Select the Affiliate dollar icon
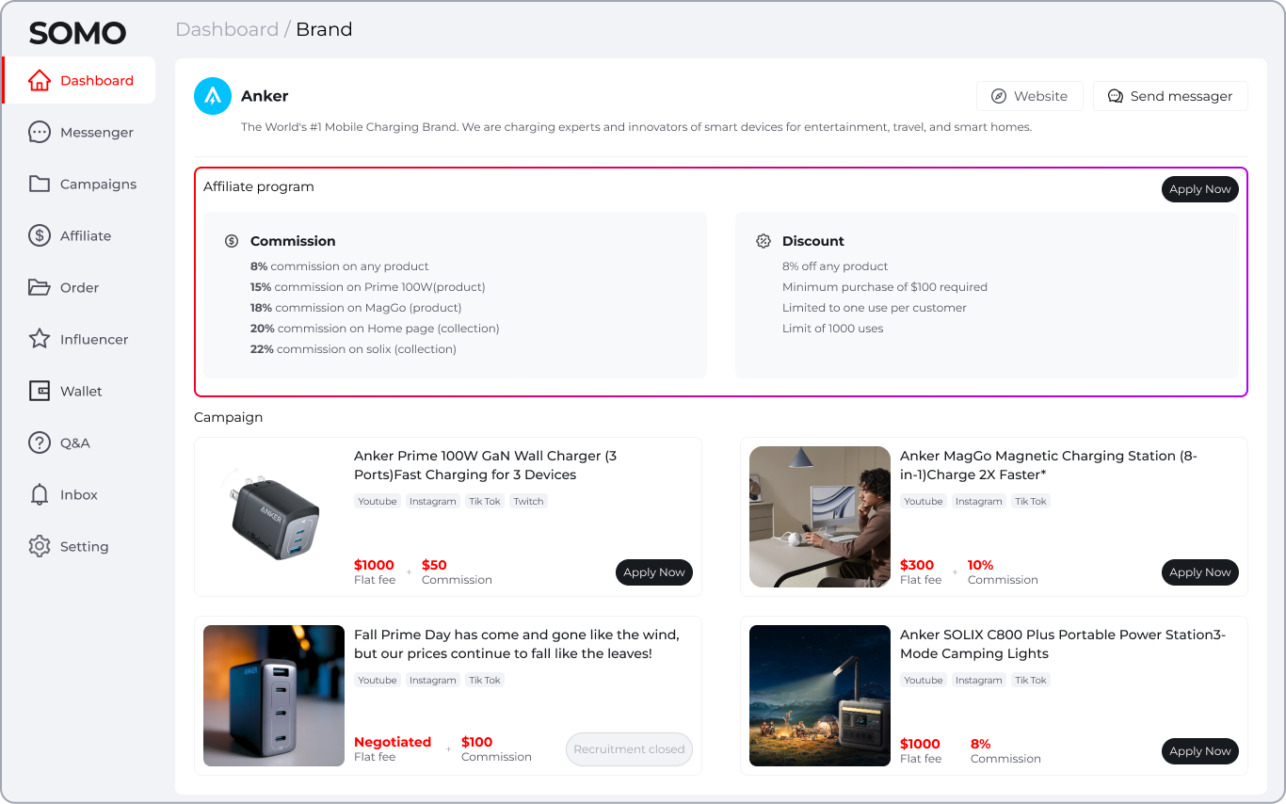This screenshot has width=1286, height=804. click(40, 236)
